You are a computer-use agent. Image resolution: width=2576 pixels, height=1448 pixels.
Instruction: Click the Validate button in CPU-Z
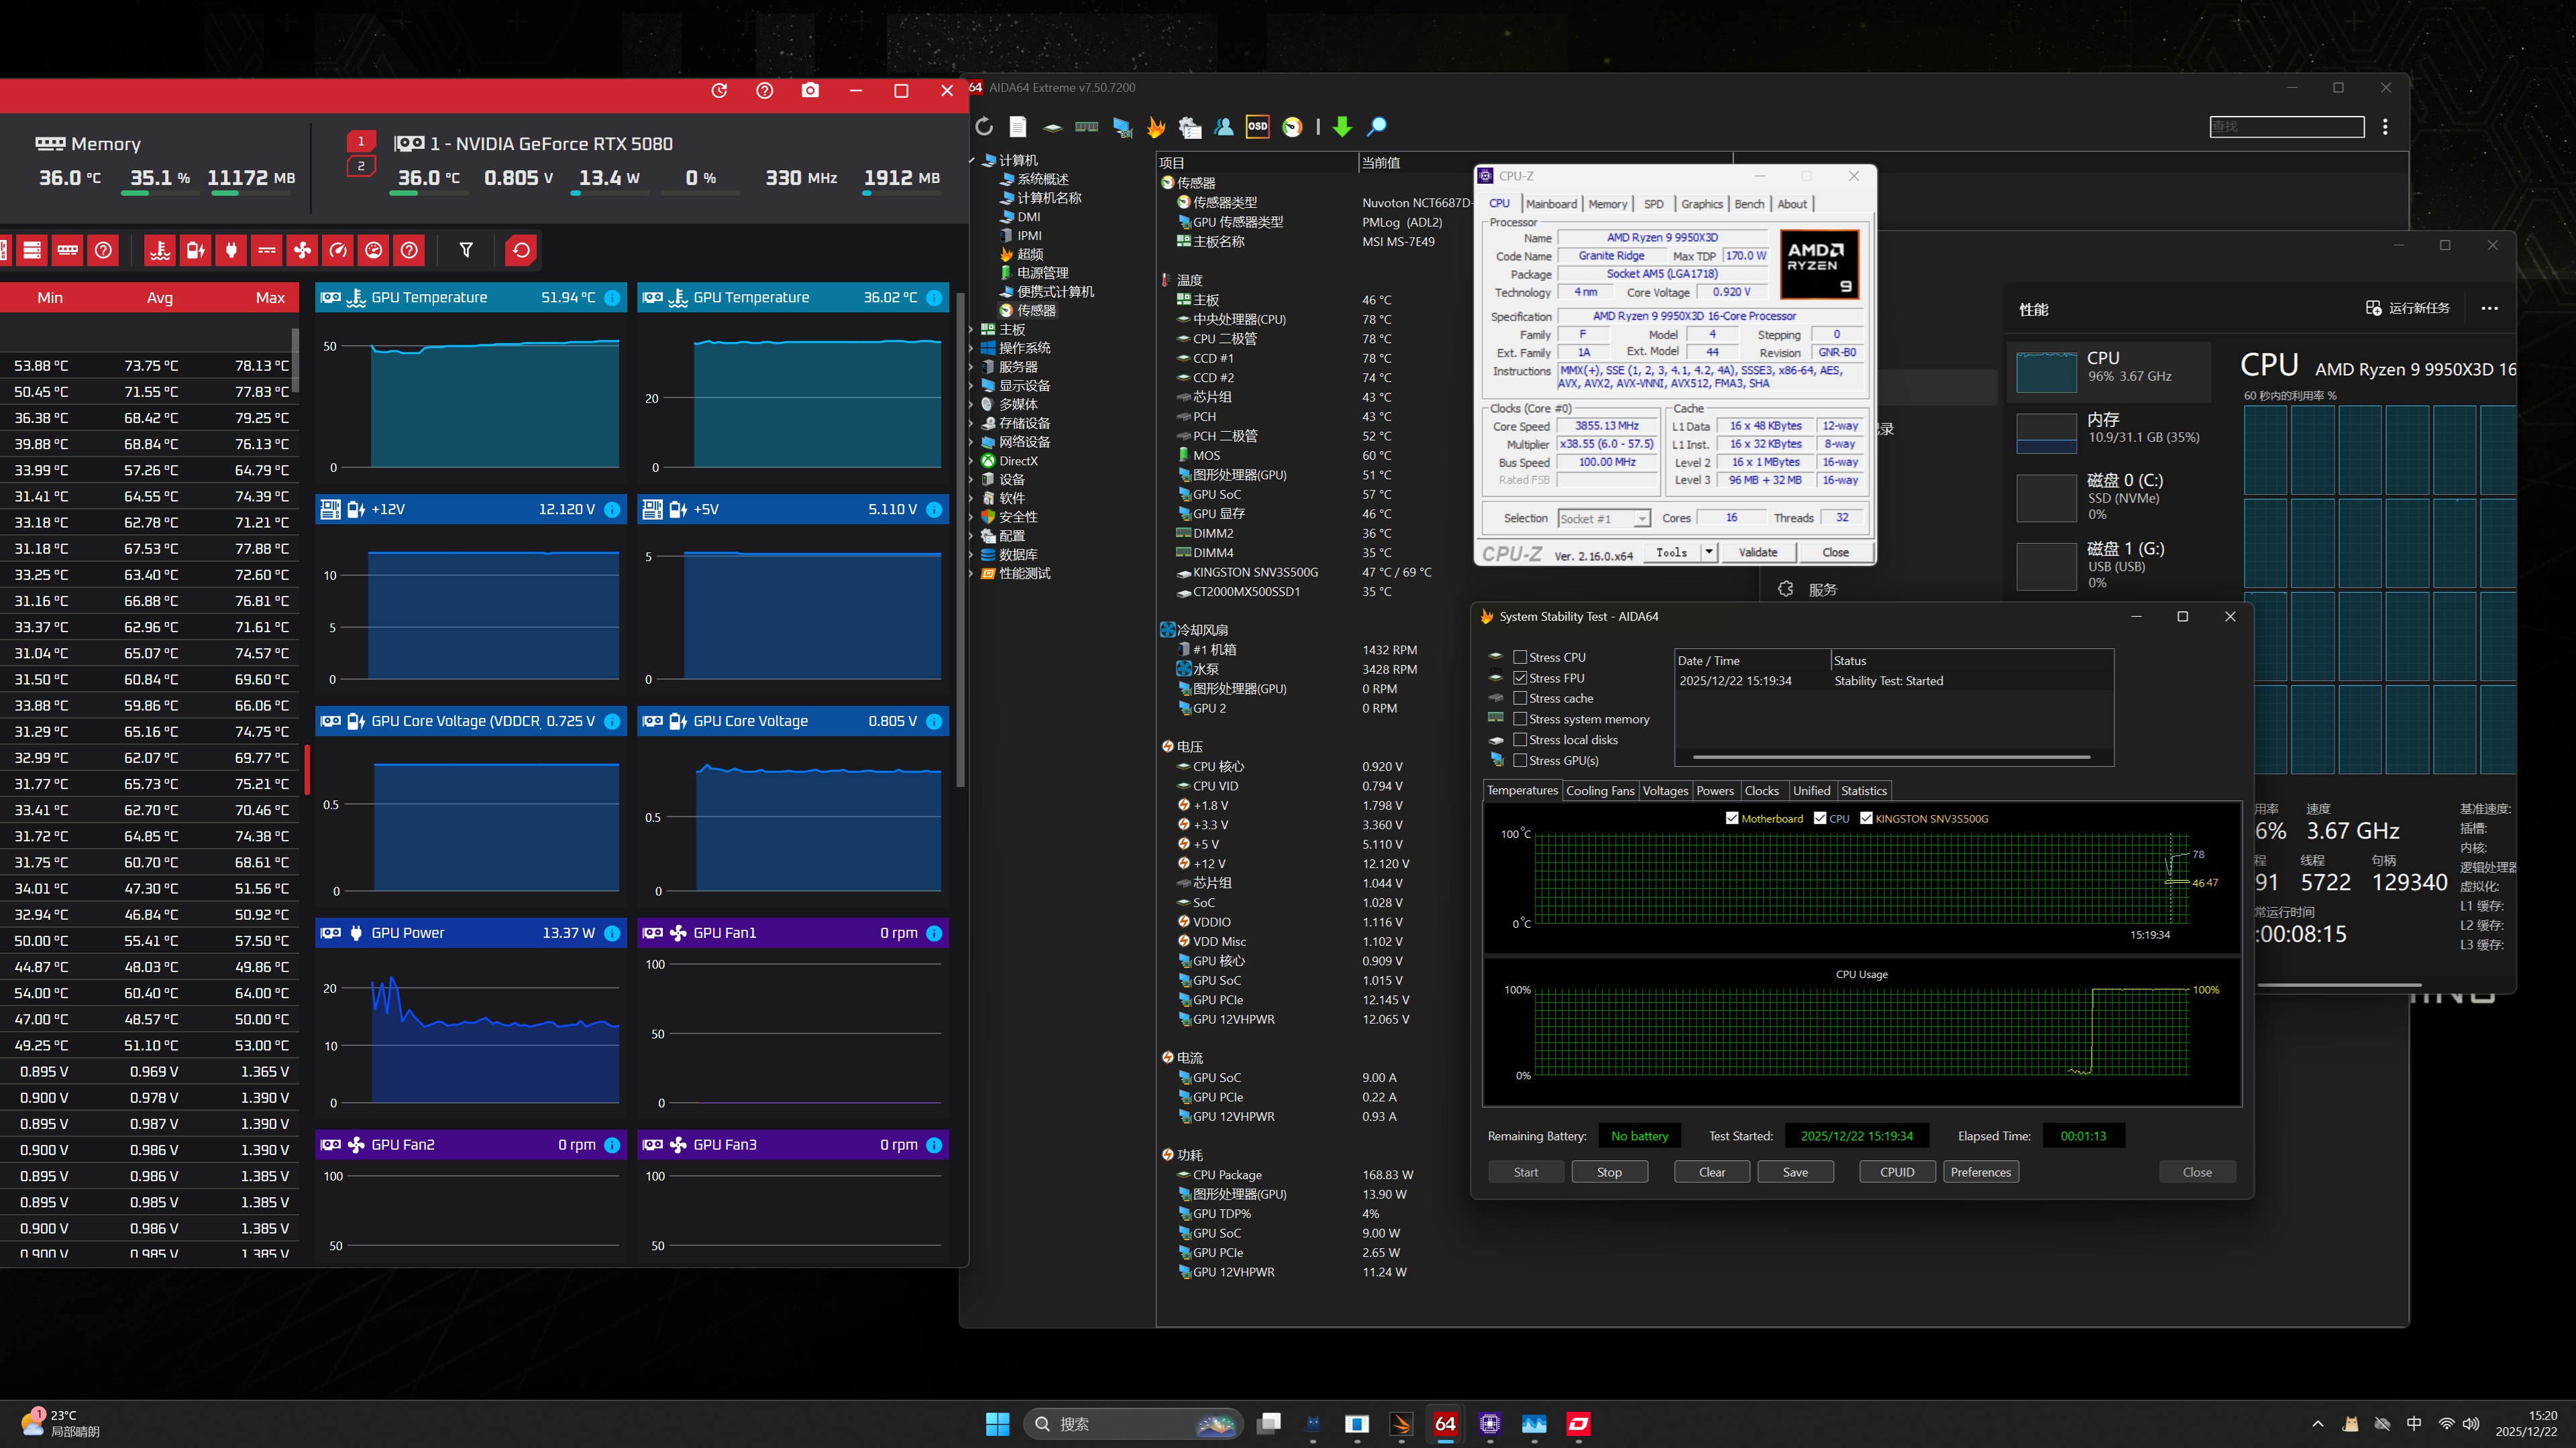pyautogui.click(x=1757, y=552)
